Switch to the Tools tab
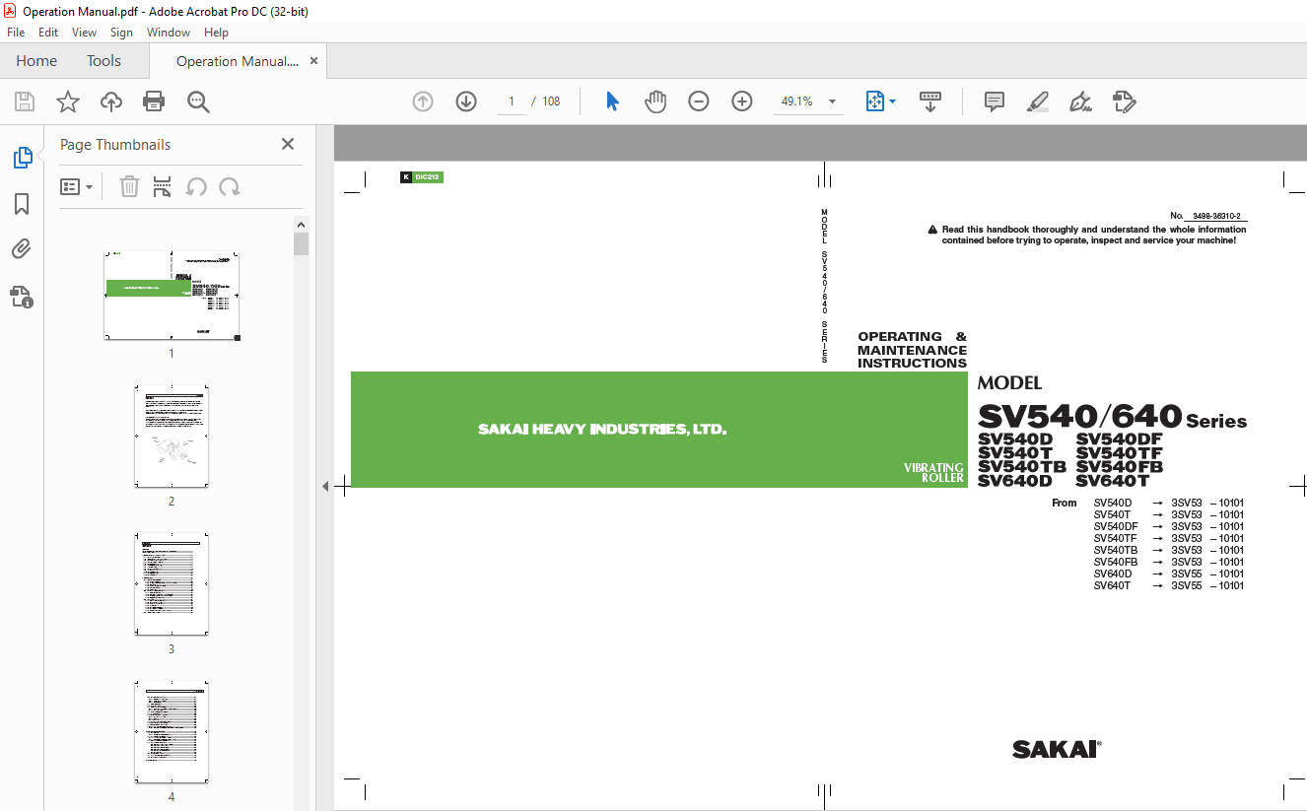The image size is (1307, 811). coord(103,61)
